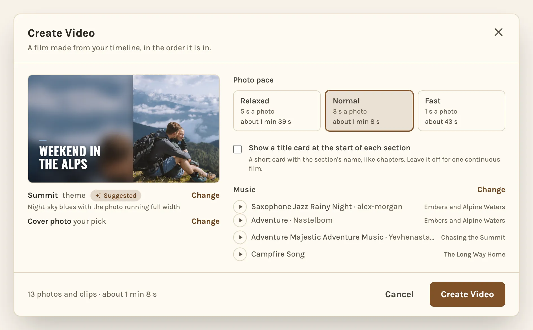Click the Photo pace heading
Screen dimensions: 533x330
pyautogui.click(x=254, y=80)
